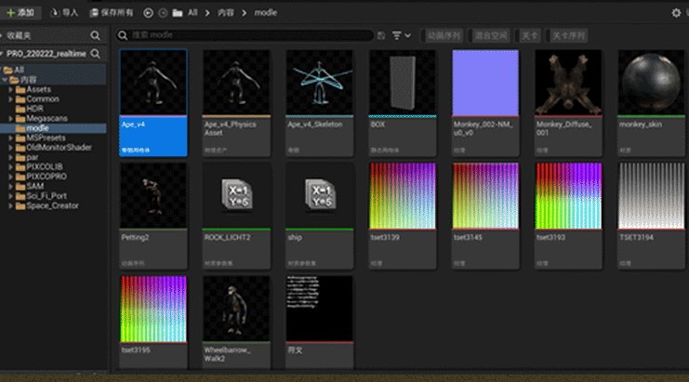Image resolution: width=689 pixels, height=382 pixels.
Task: Expand the Assets folder arrow
Action: click(10, 89)
